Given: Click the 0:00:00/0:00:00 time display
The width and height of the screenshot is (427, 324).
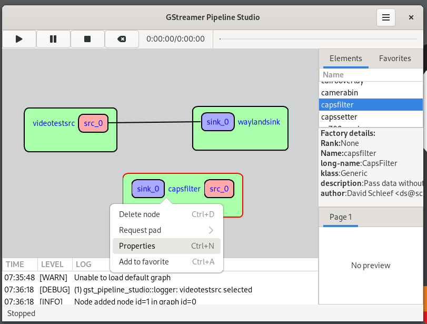Looking at the screenshot, I should pos(175,39).
